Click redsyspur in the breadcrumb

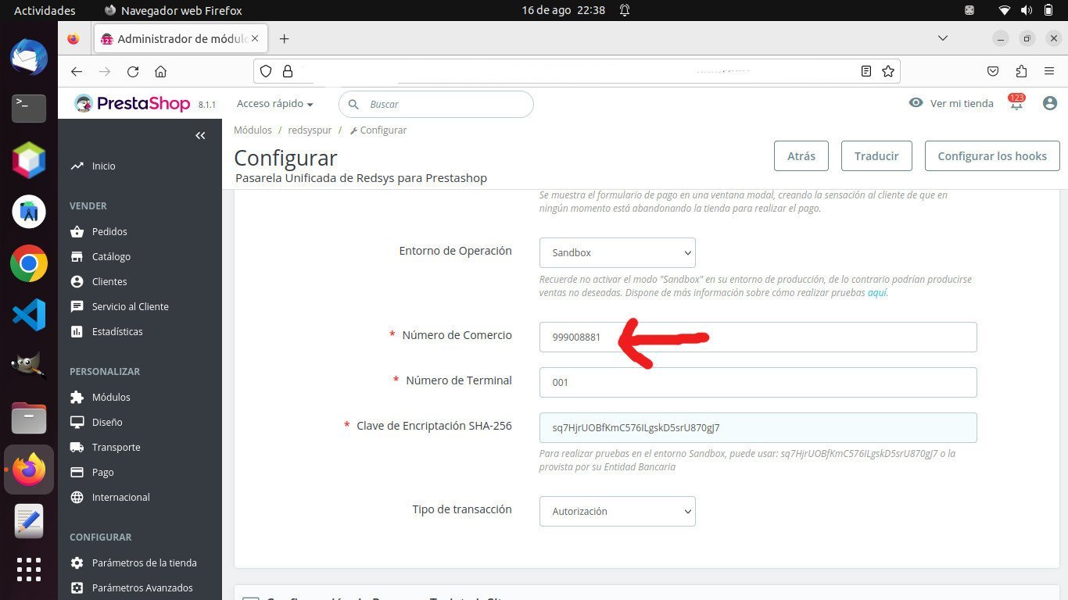point(310,130)
